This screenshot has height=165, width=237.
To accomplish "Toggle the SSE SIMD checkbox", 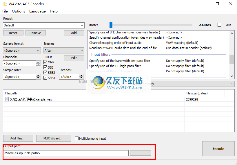I will tap(45, 67).
